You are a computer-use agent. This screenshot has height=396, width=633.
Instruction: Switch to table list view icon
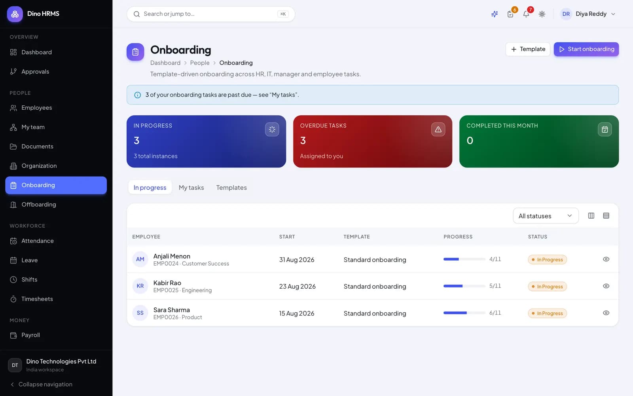point(606,216)
